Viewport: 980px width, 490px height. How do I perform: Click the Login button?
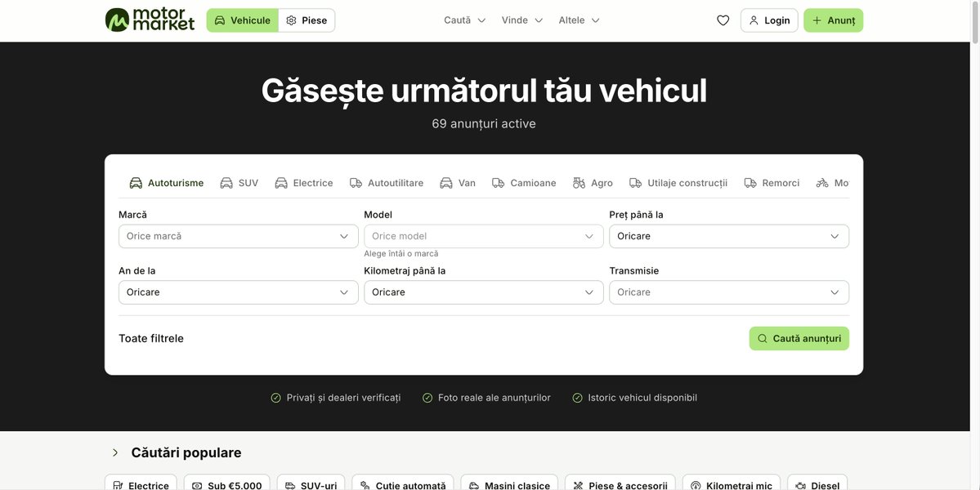coord(769,20)
